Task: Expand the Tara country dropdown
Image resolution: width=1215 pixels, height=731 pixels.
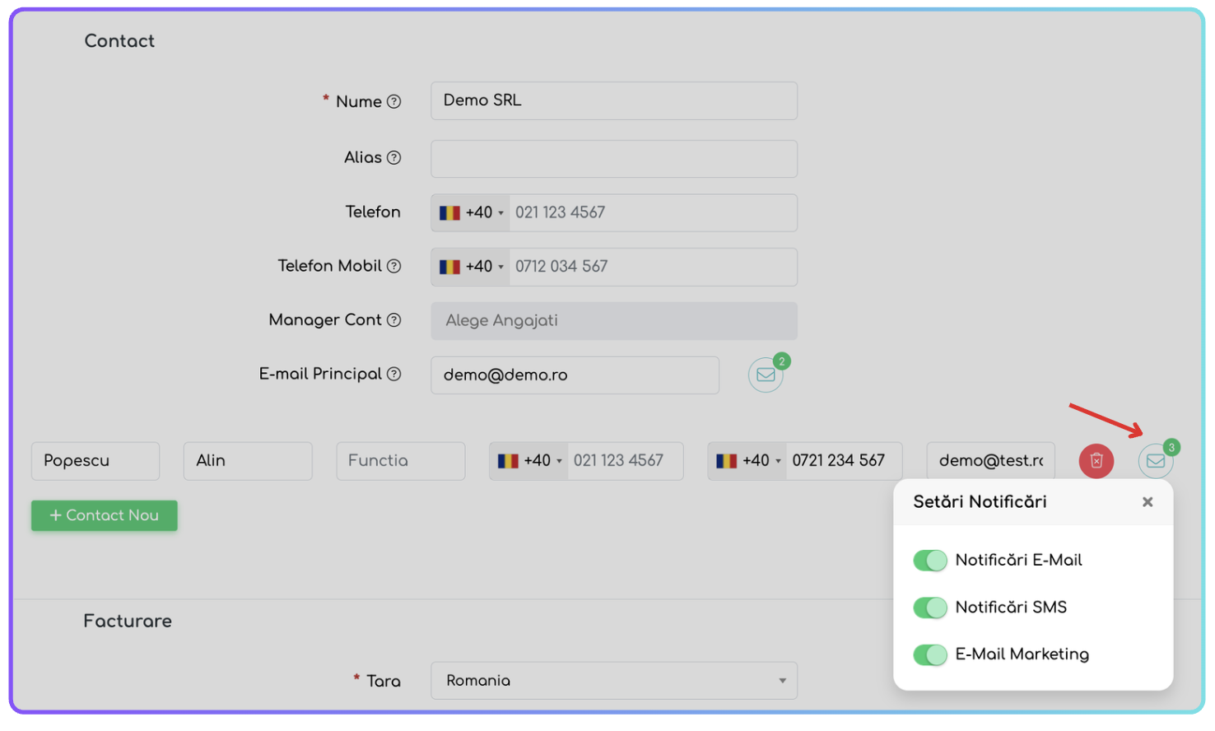Action: click(x=613, y=681)
